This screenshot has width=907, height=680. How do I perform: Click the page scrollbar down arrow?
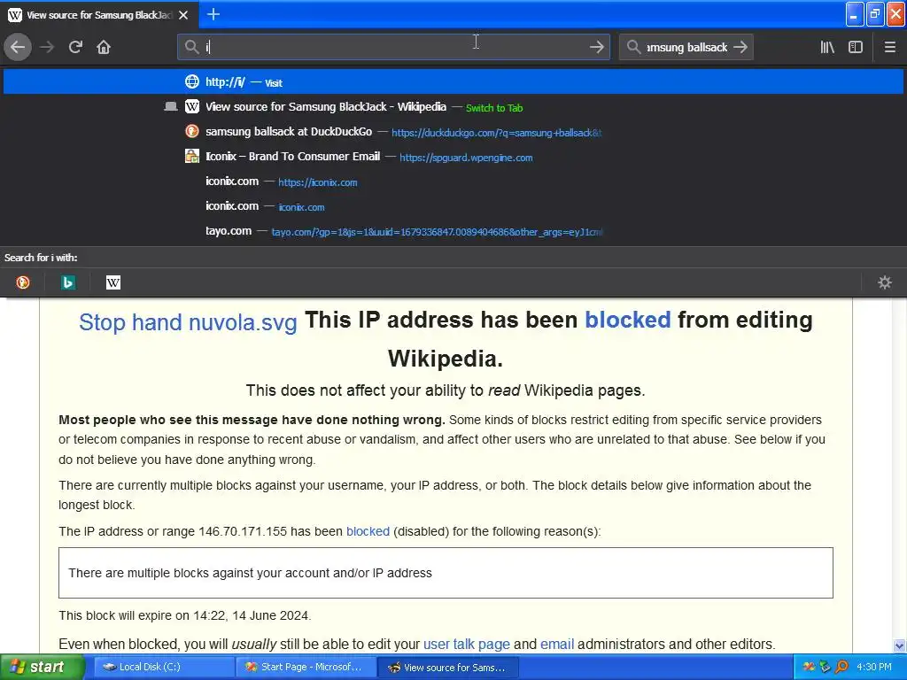click(900, 645)
